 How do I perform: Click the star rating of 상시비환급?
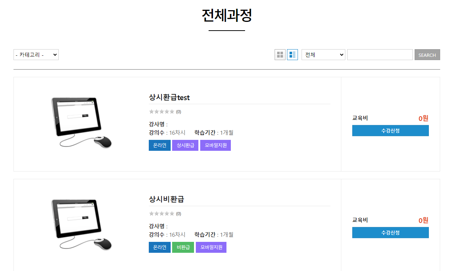(162, 213)
